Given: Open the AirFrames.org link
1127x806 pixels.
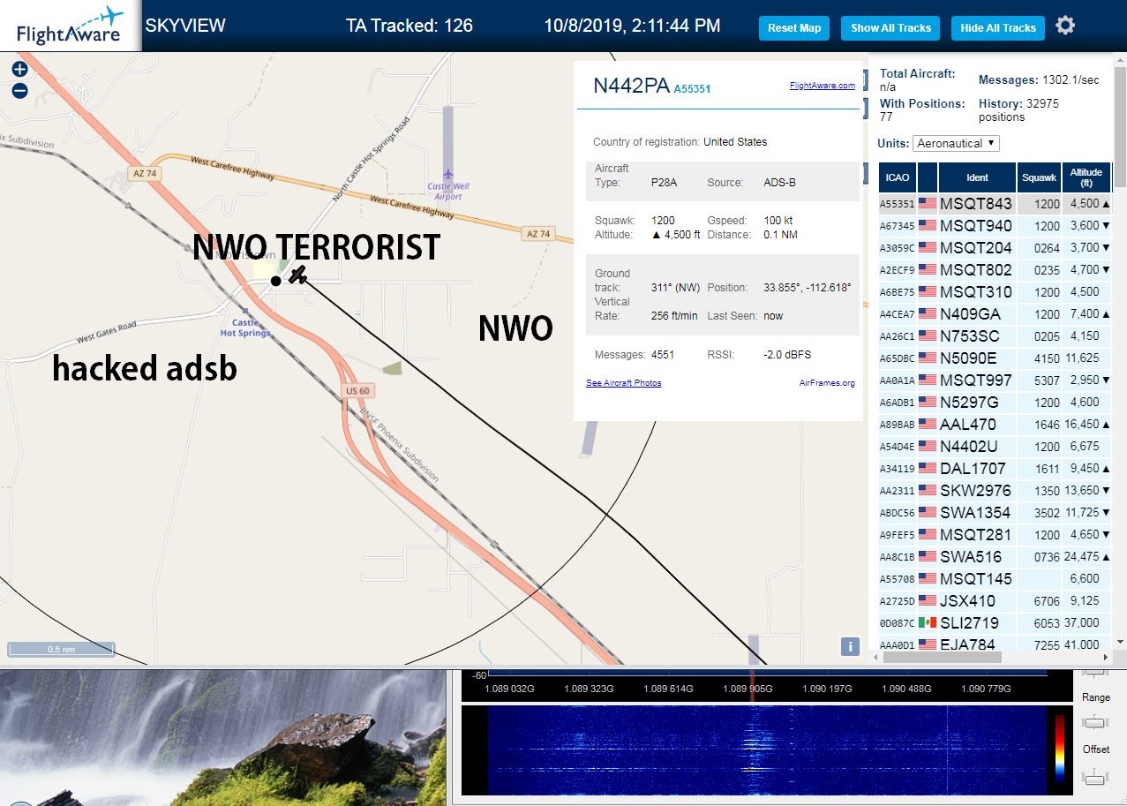Looking at the screenshot, I should (x=827, y=383).
